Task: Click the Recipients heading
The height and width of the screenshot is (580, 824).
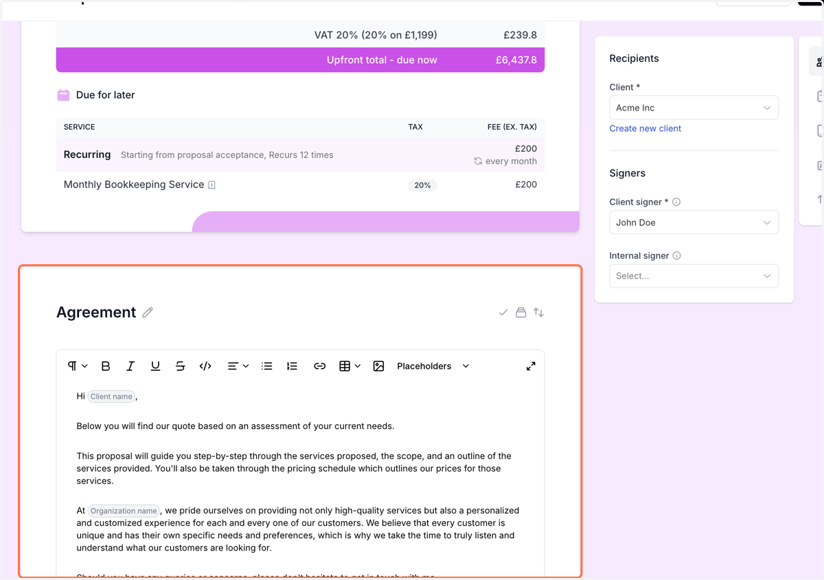Action: pyautogui.click(x=634, y=58)
